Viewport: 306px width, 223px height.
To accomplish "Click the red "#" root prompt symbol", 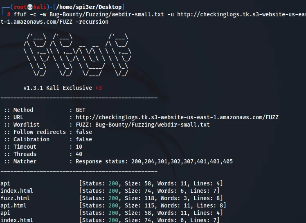I will click(x=9, y=14).
